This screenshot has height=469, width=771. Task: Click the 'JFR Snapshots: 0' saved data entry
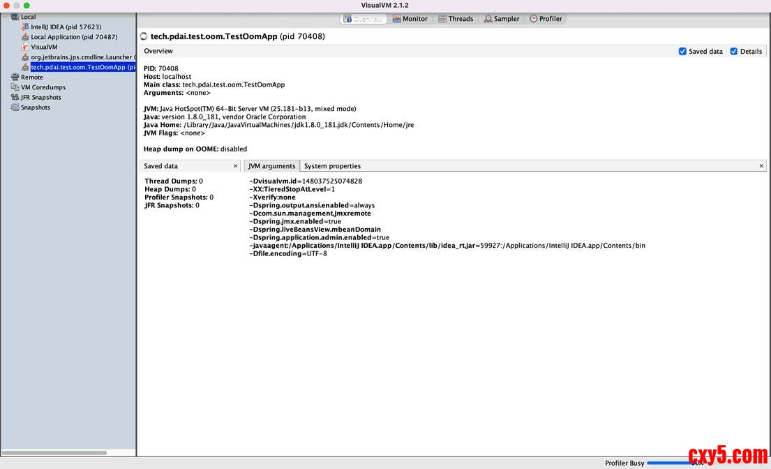click(x=172, y=205)
